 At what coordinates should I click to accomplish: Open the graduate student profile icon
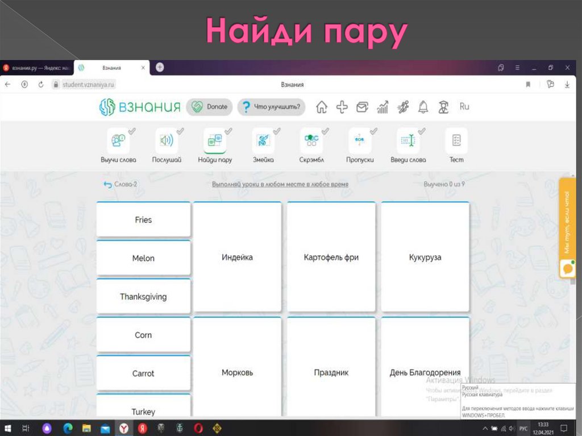pos(443,107)
